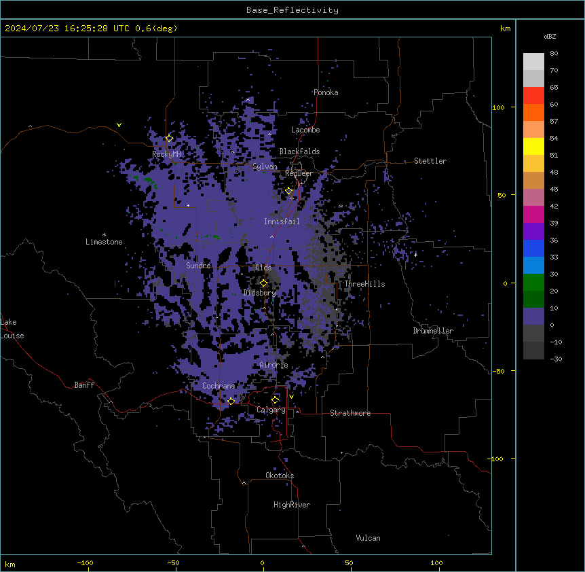The height and width of the screenshot is (572, 585).
Task: Click the yellow diamond marker near RockyMH
Action: coord(169,139)
